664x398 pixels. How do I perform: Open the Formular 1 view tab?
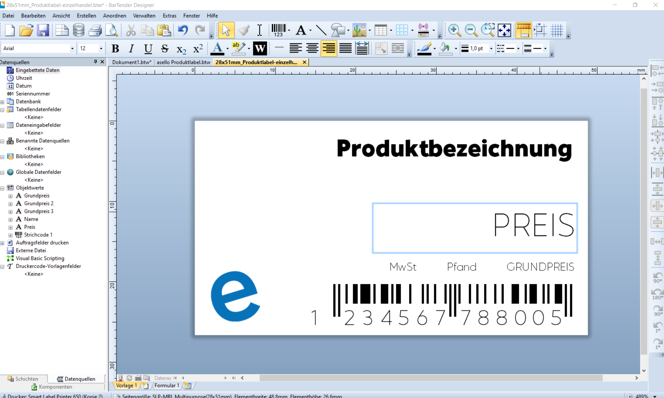pos(166,385)
